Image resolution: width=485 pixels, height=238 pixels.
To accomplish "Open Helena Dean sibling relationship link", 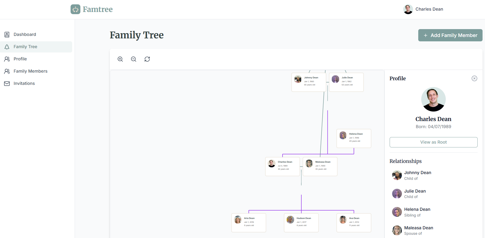I will [417, 212].
